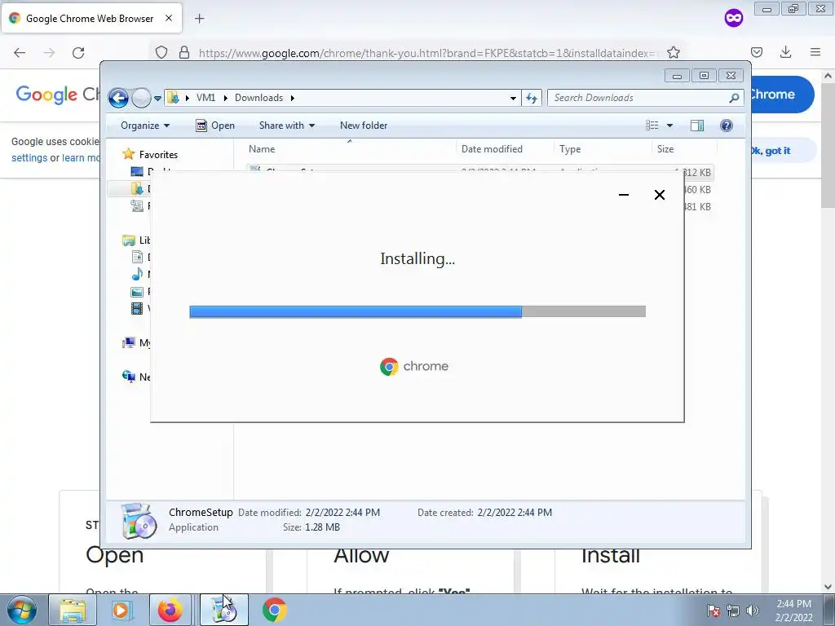
Task: Open Windows Media Player from taskbar
Action: pyautogui.click(x=121, y=610)
